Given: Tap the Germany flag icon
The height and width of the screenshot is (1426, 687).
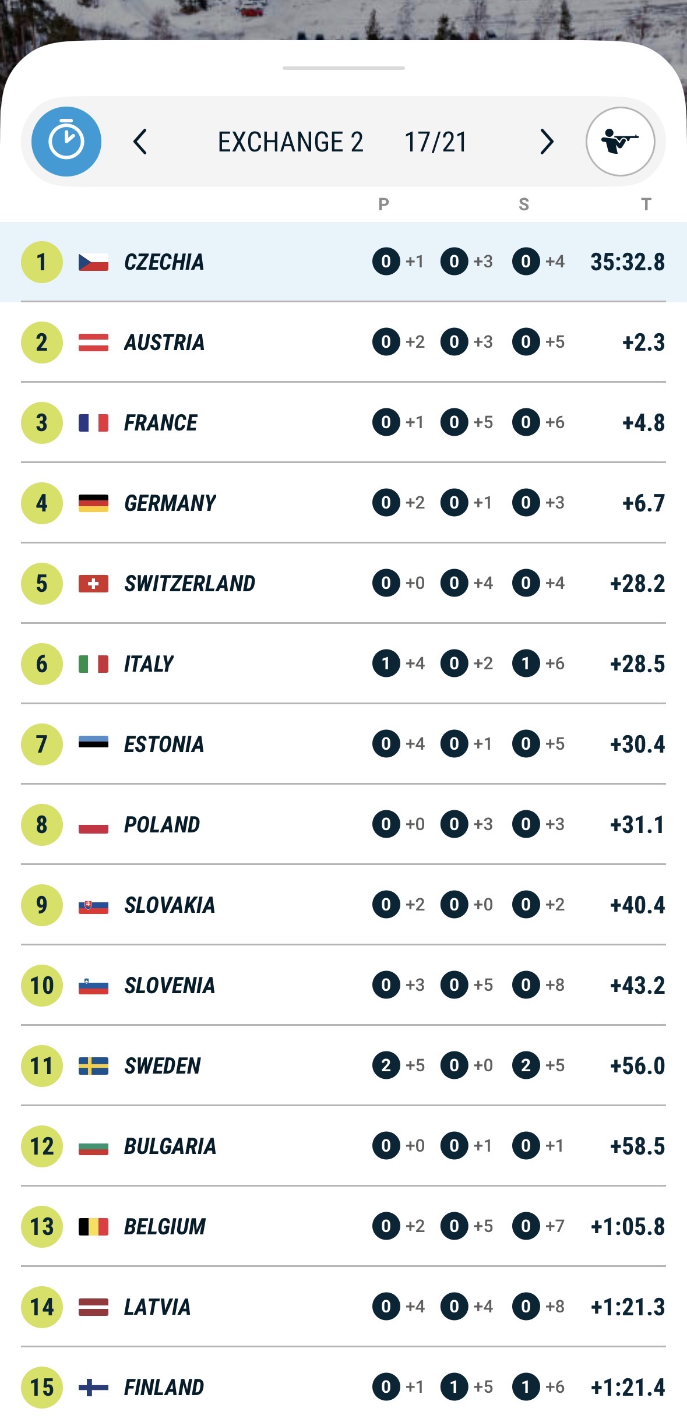Looking at the screenshot, I should tap(93, 503).
